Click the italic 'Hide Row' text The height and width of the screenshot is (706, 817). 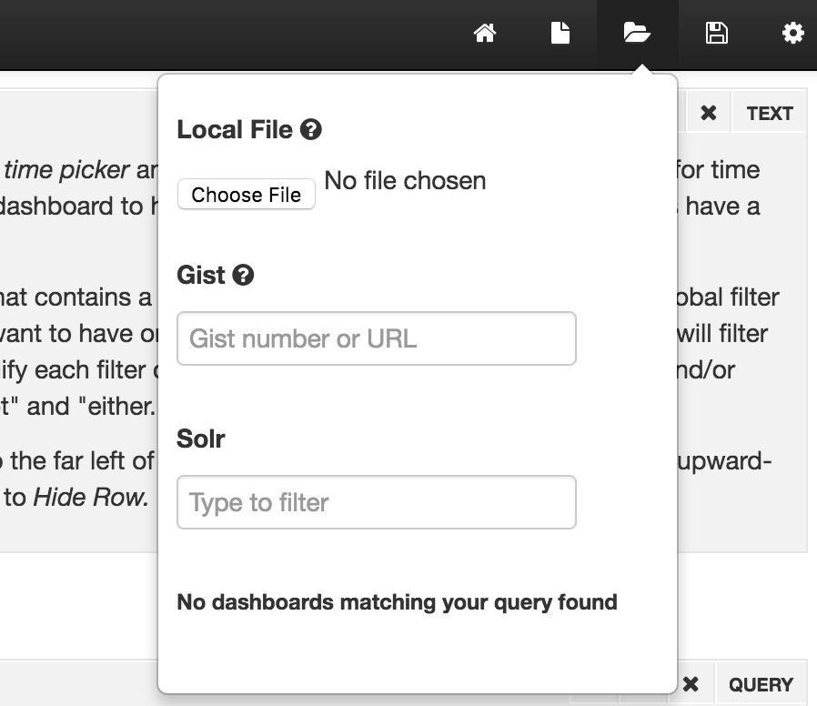[91, 498]
